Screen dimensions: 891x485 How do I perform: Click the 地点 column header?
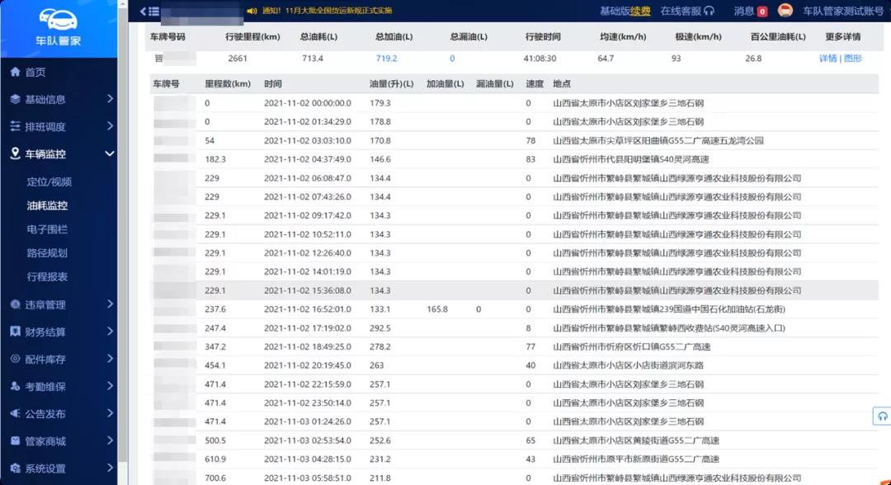pyautogui.click(x=562, y=84)
